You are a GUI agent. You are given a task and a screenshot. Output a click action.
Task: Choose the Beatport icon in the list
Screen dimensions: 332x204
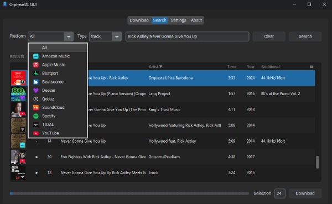pos(36,73)
